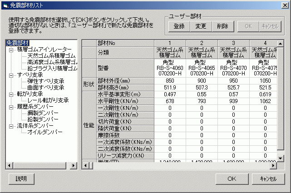
Task: Collapse the すべり支承 tree node
Action: click(x=11, y=75)
